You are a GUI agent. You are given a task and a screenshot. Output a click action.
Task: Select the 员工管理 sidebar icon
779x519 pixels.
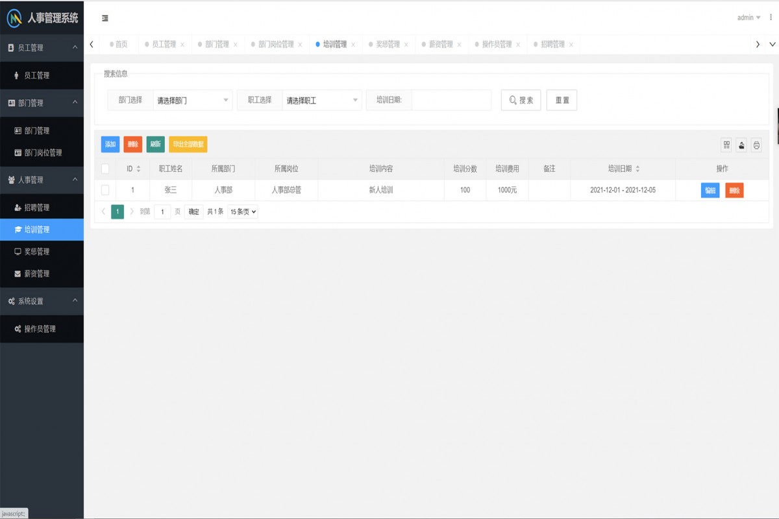16,75
